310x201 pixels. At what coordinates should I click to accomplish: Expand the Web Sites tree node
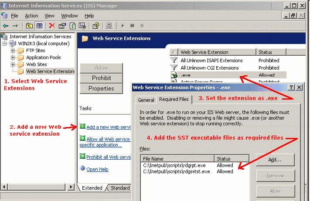[x=13, y=64]
